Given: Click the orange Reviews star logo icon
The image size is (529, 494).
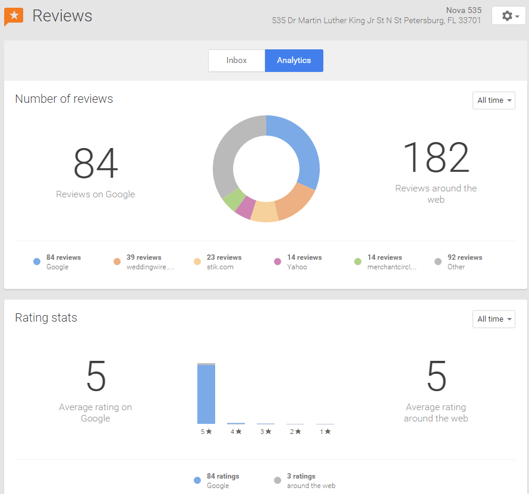Looking at the screenshot, I should pyautogui.click(x=14, y=16).
